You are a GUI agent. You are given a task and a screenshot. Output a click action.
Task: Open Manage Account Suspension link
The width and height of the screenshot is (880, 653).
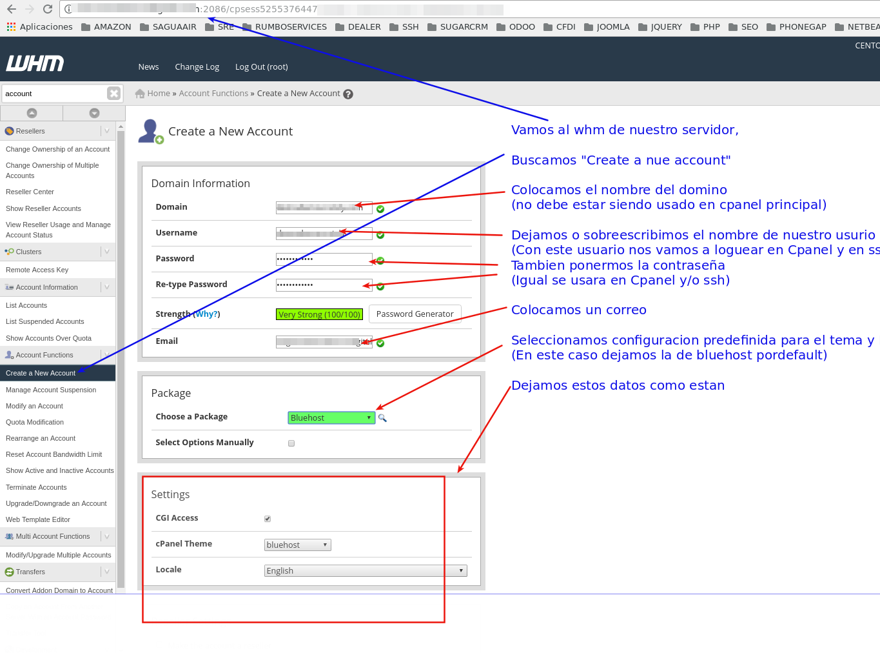[x=51, y=390]
